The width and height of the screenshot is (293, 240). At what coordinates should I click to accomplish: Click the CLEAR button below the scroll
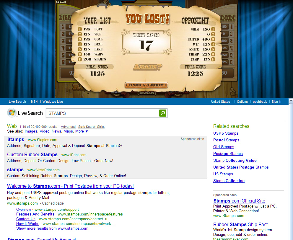147,93
